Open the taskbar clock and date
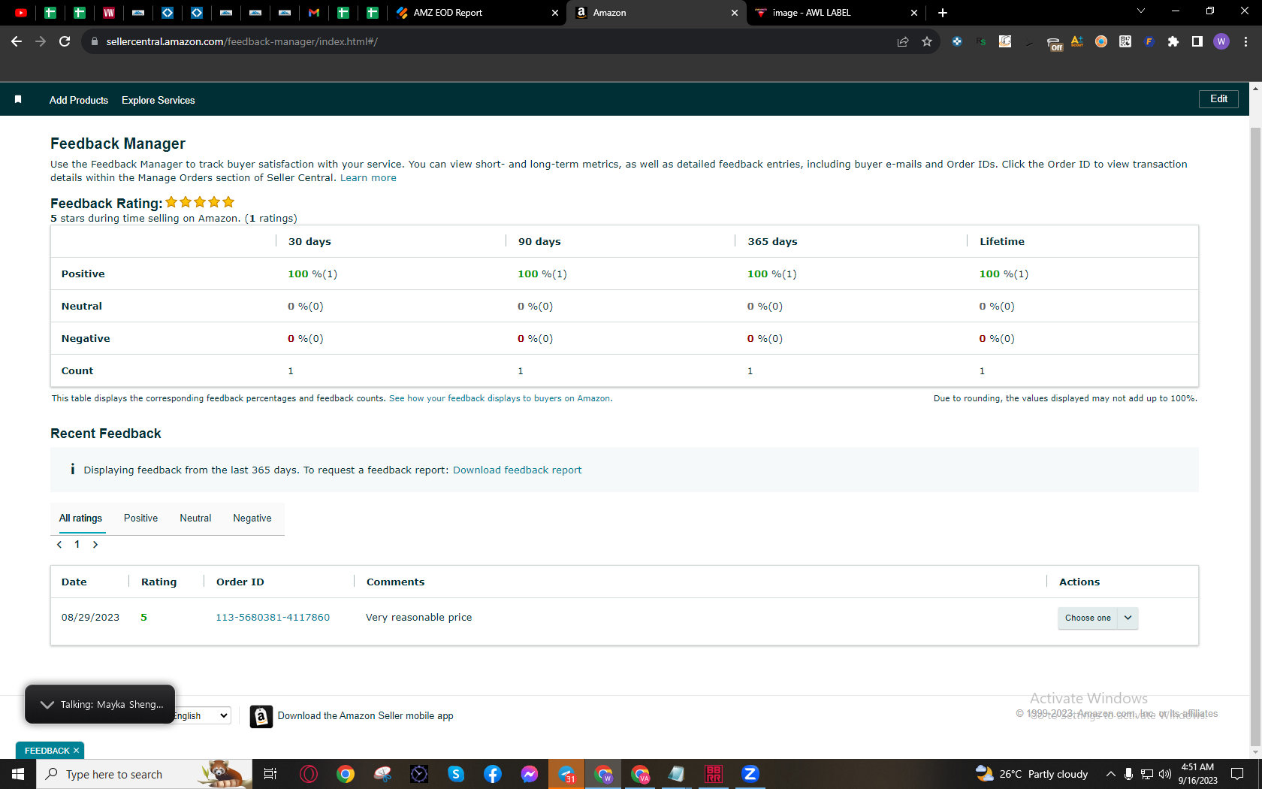 (1197, 774)
